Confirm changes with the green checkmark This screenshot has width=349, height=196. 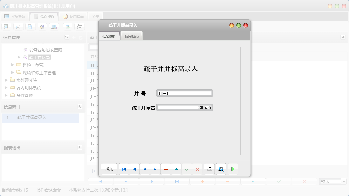(x=187, y=169)
